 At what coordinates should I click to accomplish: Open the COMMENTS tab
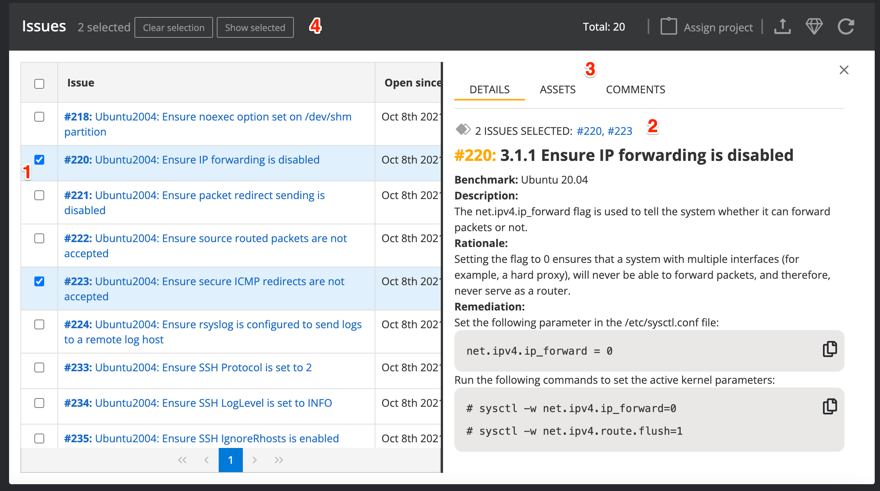point(635,90)
